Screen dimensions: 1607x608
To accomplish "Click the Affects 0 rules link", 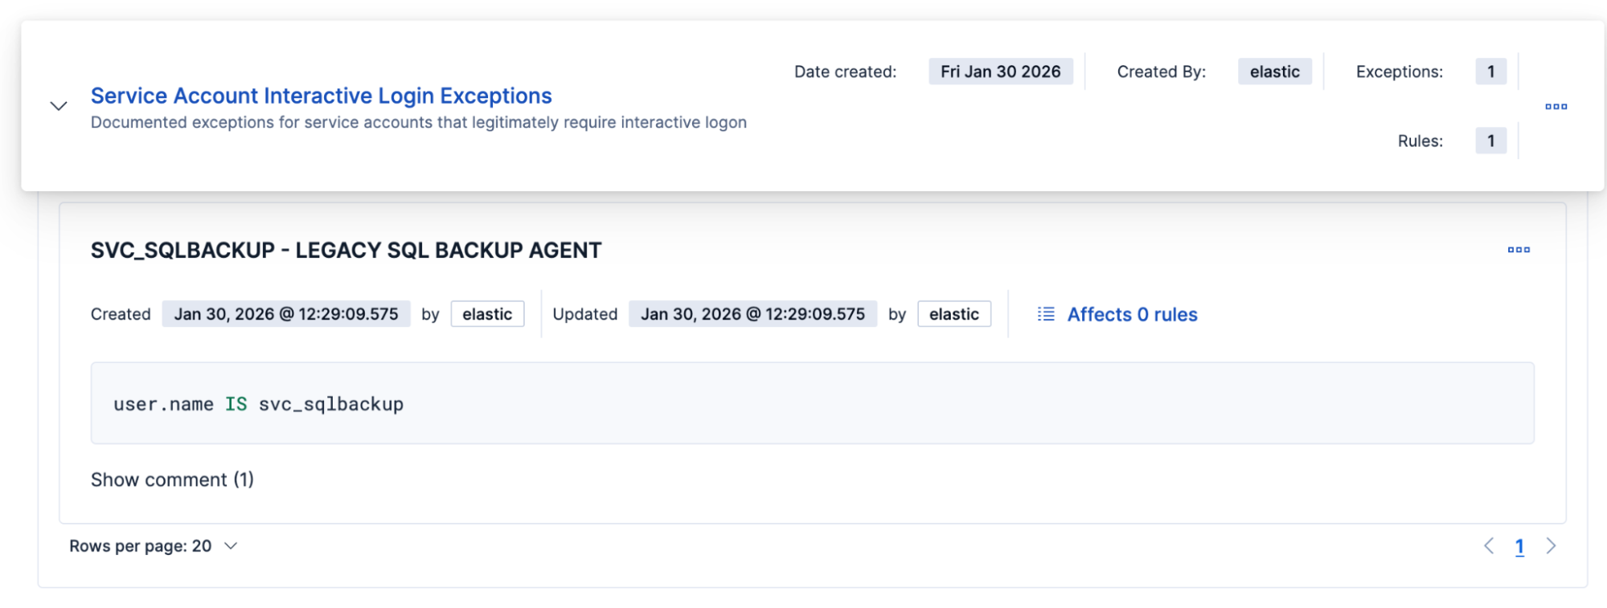I will click(x=1132, y=315).
